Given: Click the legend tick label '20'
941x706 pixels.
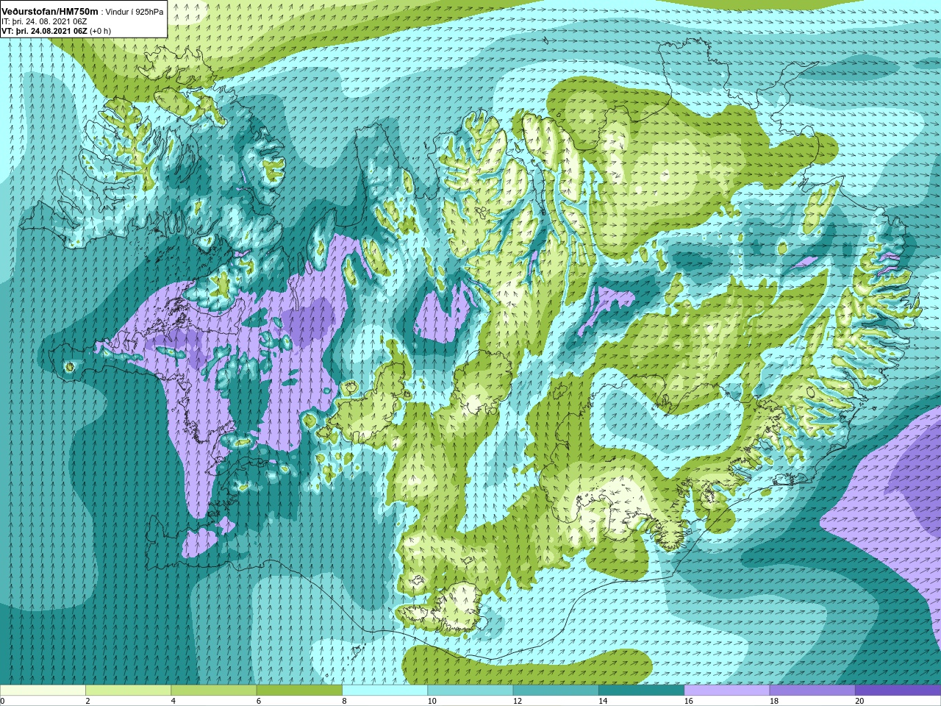Looking at the screenshot, I should (859, 701).
